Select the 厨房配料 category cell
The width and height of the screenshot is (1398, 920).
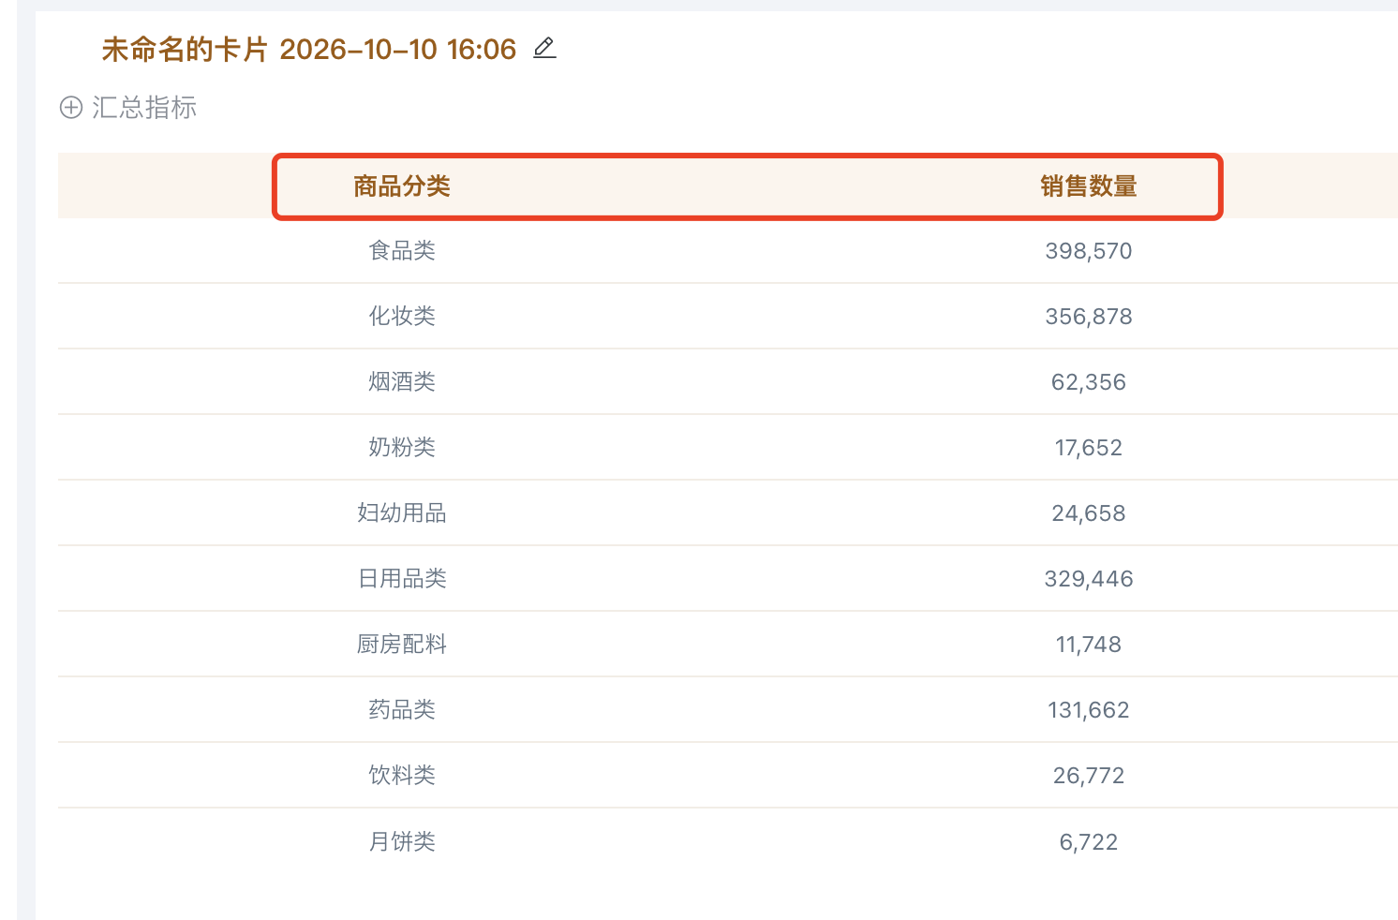402,645
